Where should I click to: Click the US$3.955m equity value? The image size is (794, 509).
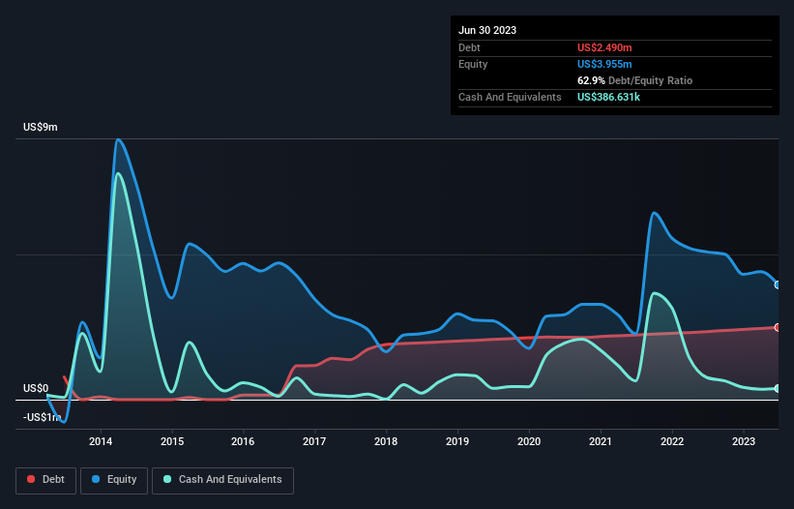[604, 64]
